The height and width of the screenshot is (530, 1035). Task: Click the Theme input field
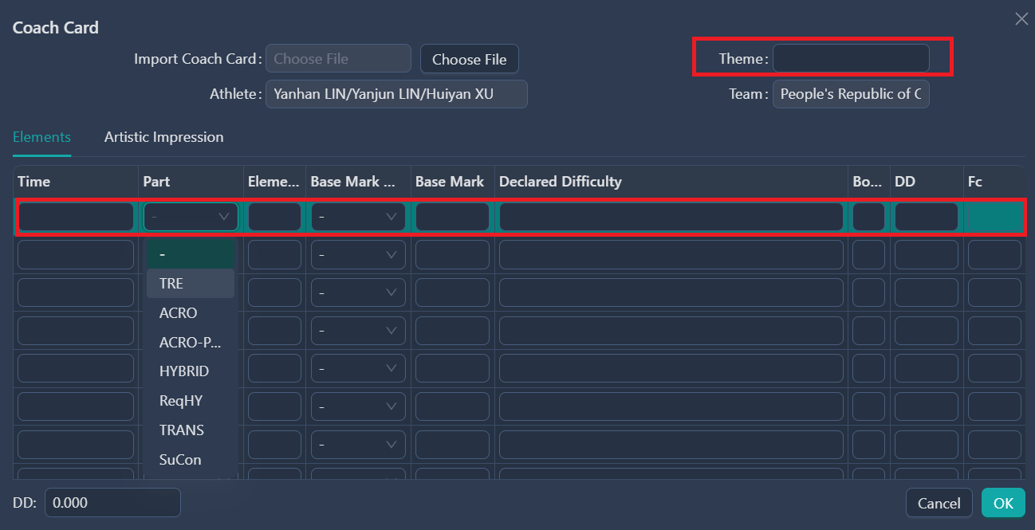click(851, 58)
